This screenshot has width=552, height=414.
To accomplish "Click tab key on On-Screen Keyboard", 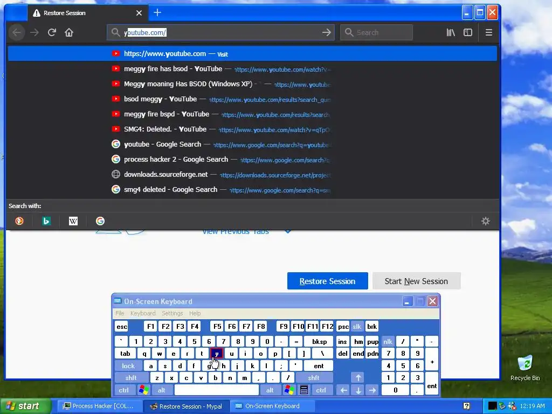I will coord(125,354).
